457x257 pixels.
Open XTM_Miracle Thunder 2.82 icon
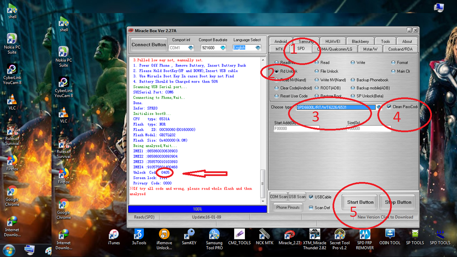[315, 239]
